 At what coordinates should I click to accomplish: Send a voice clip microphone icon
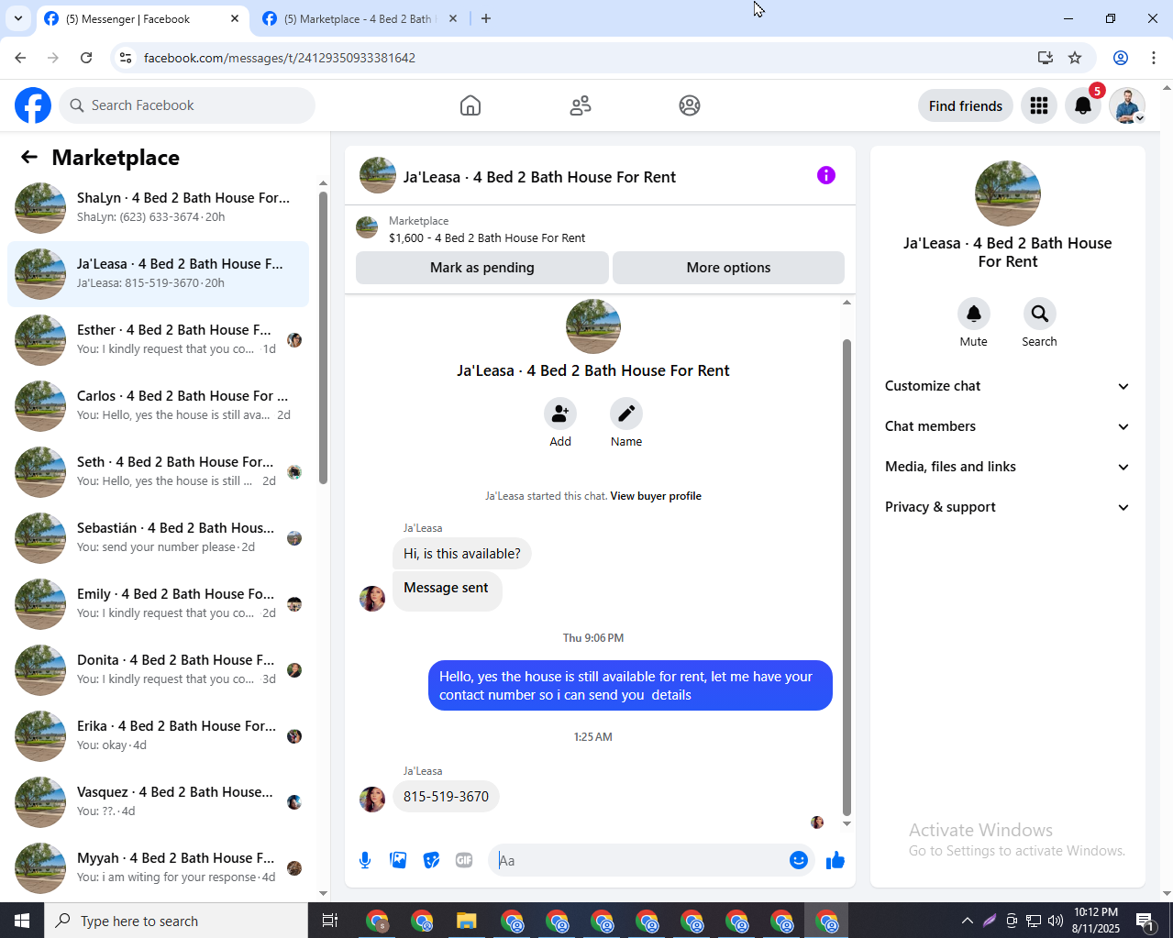tap(365, 860)
